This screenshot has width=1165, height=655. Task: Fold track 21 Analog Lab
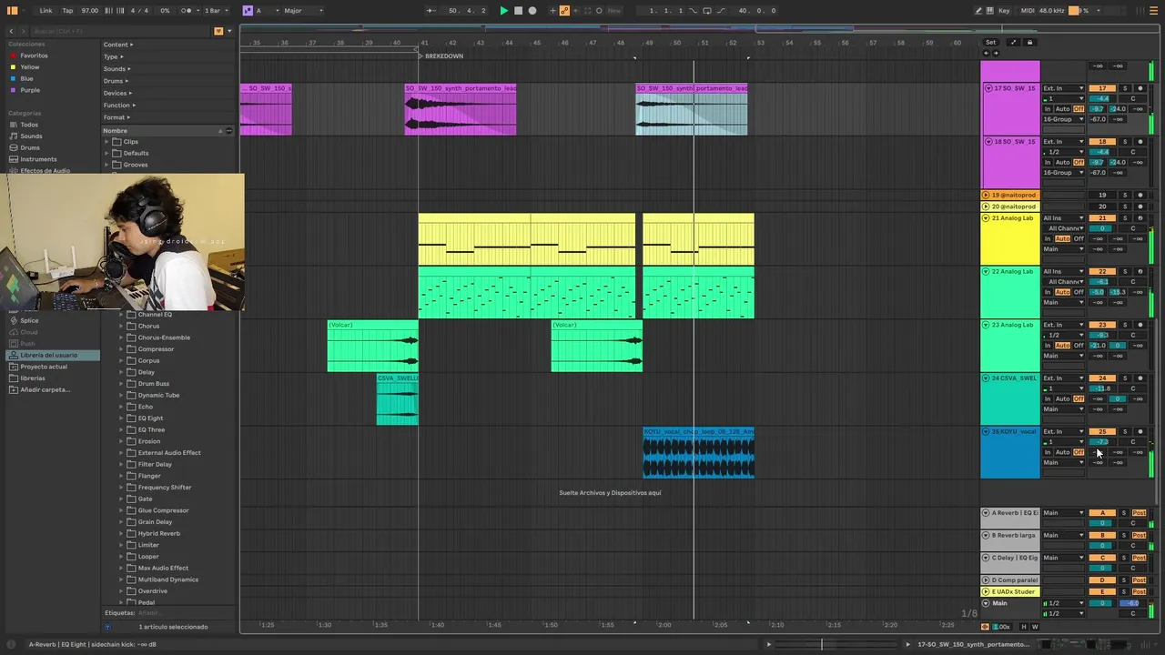986,218
